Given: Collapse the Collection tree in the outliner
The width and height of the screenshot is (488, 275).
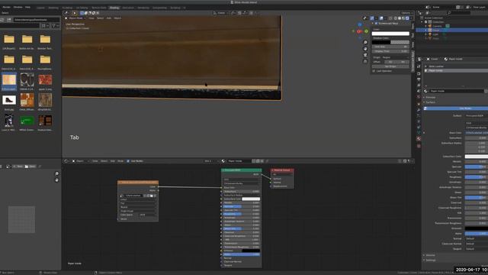Looking at the screenshot, I should pyautogui.click(x=422, y=22).
